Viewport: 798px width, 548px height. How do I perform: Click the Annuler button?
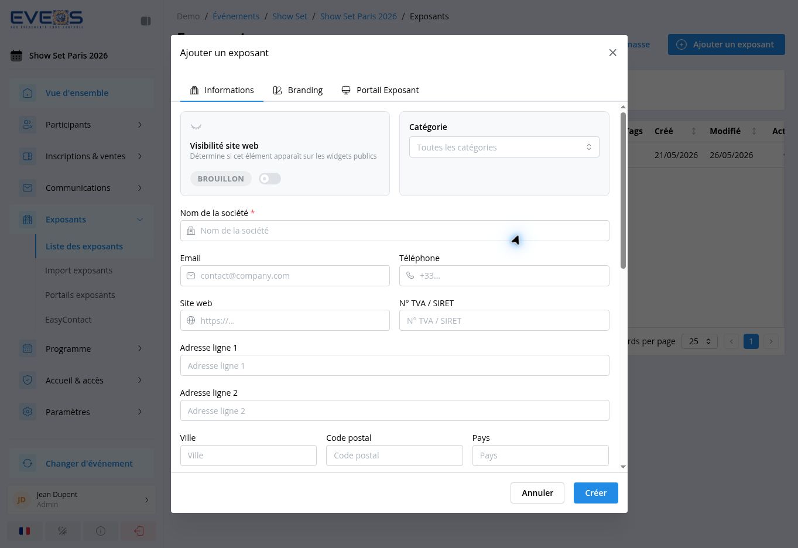pos(537,493)
